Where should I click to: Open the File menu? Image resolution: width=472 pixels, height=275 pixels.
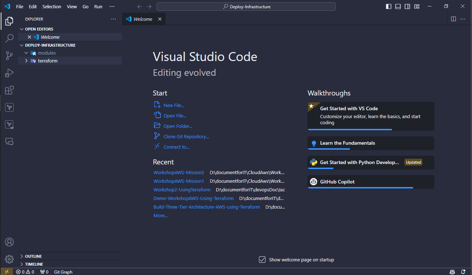20,6
